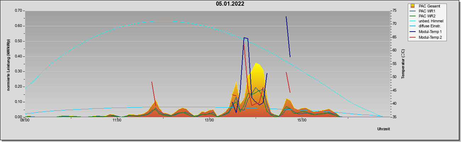Click the 13:00 time axis label
Image resolution: width=461 pixels, height=142 pixels.
click(x=209, y=121)
